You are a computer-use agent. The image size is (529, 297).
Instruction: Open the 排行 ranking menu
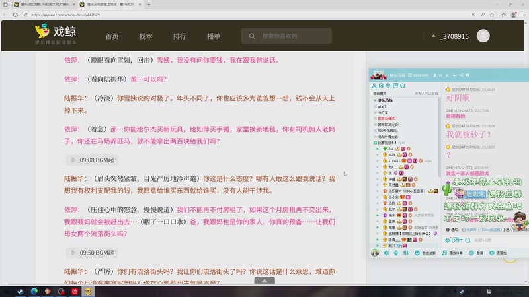coord(179,36)
